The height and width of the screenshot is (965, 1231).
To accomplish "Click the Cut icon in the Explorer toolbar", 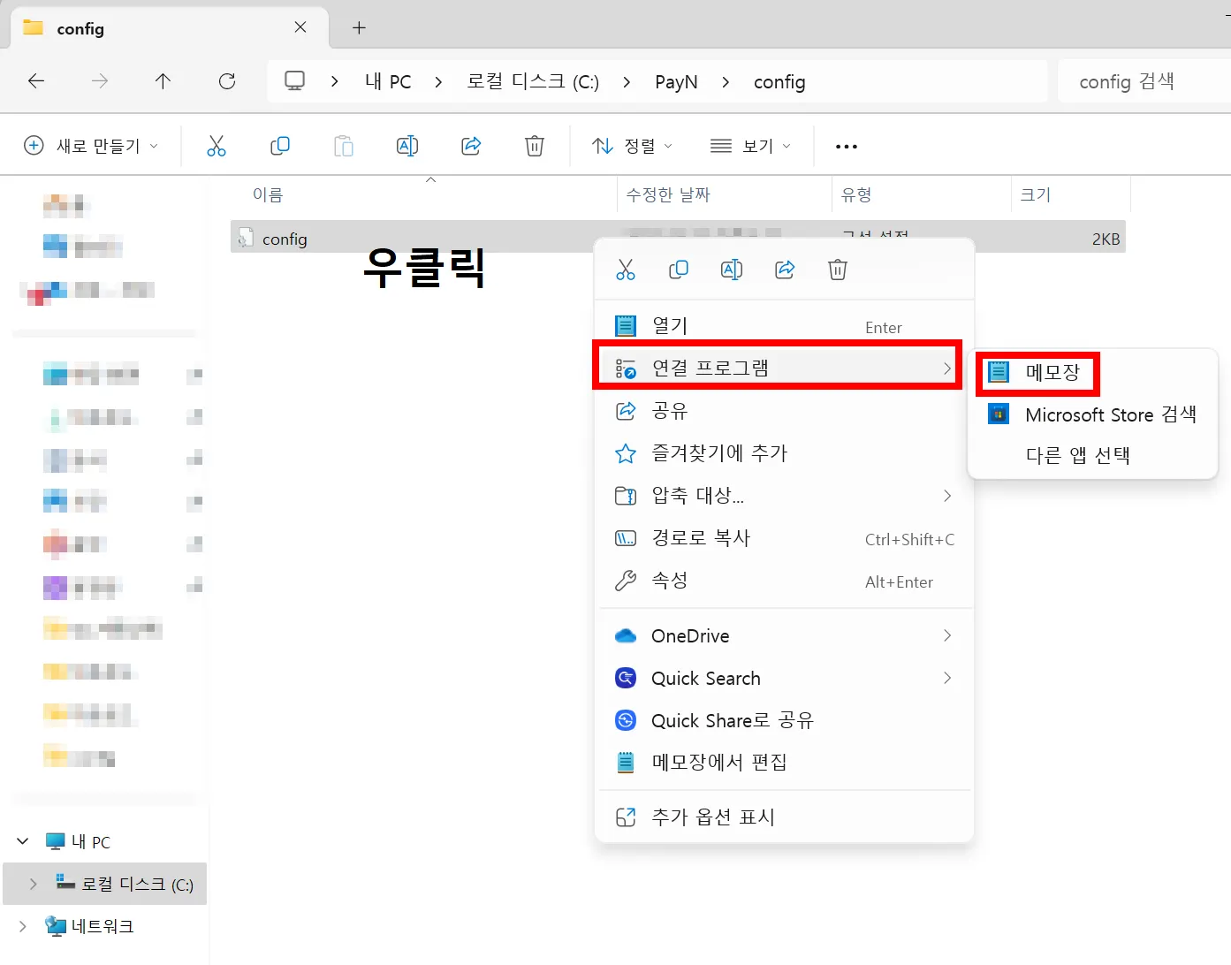I will click(x=217, y=146).
